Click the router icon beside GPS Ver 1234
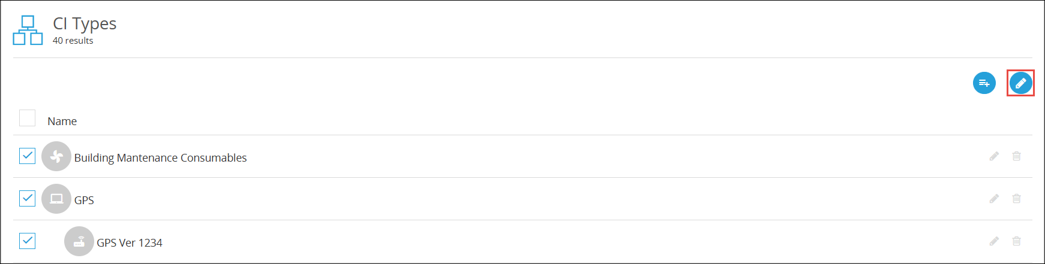Viewport: 1045px width, 264px height. (x=79, y=241)
